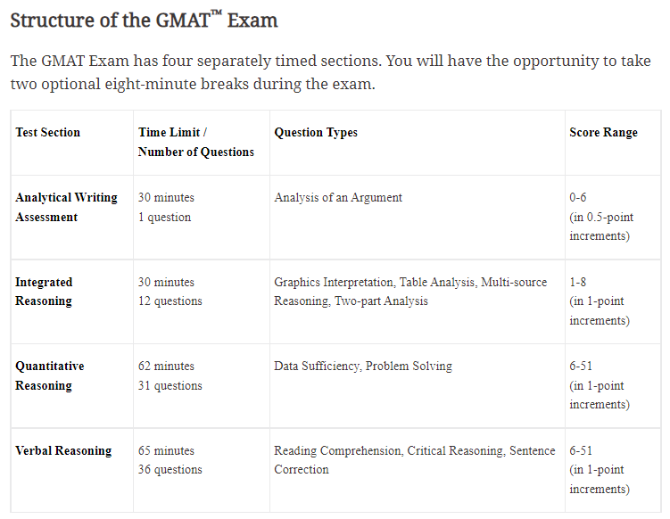
Task: Click the '1 question' text
Action: [164, 217]
